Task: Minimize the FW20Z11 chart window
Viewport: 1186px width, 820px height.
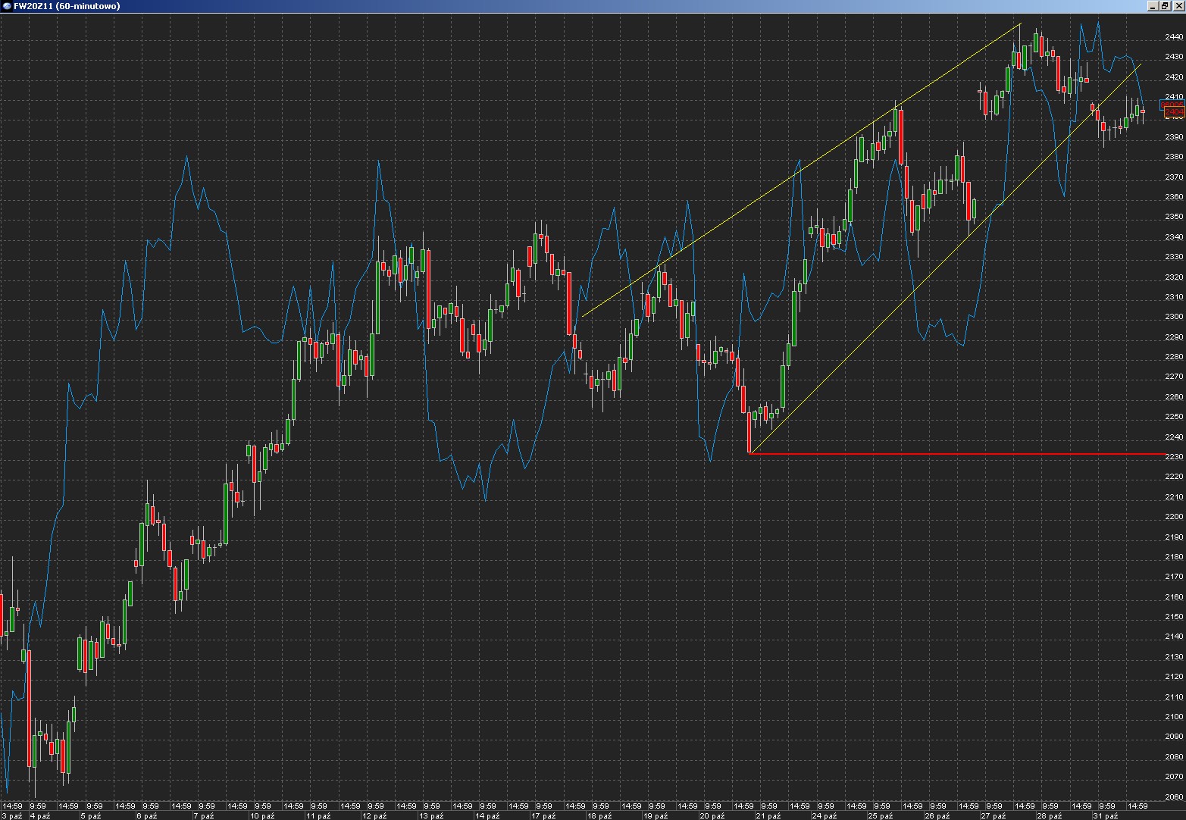Action: [x=1153, y=6]
